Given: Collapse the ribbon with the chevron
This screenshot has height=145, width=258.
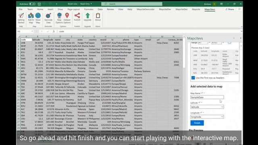Looking at the screenshot, I should point(241,27).
